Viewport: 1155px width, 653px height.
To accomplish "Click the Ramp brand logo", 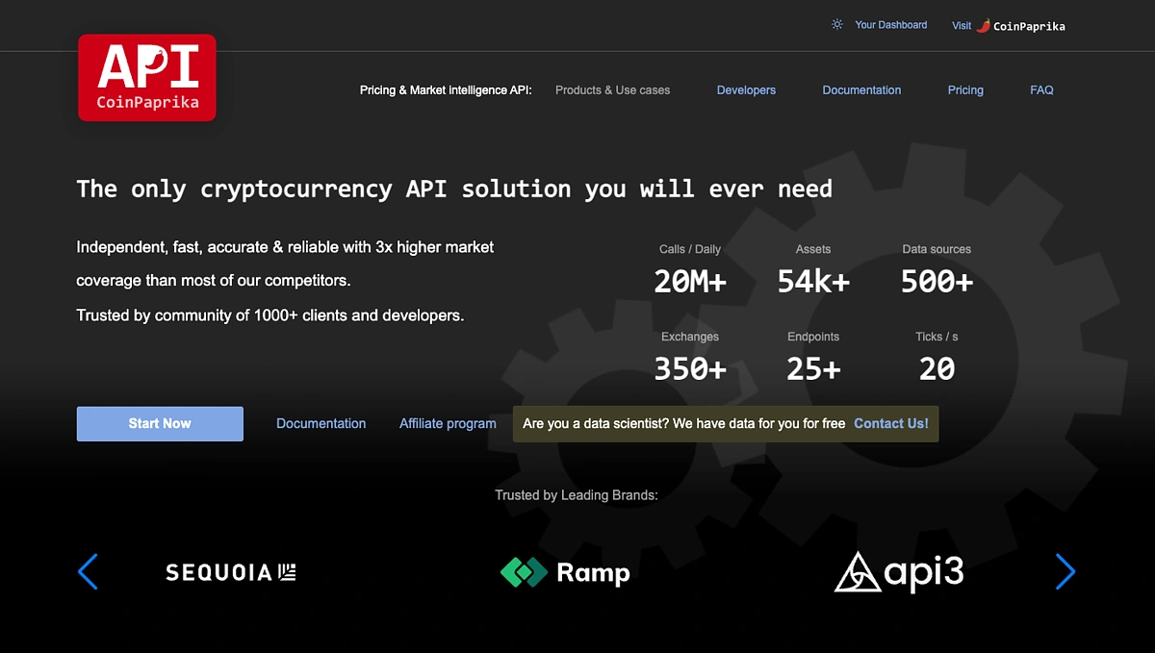I will point(565,572).
